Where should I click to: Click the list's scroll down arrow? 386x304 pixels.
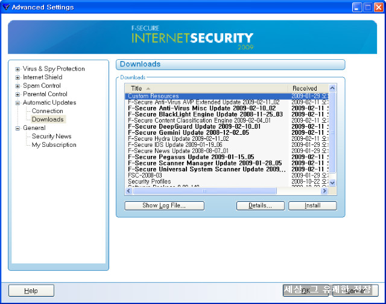[x=332, y=183]
